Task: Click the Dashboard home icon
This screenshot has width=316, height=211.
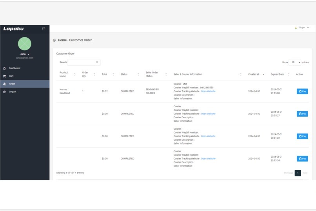Action: (4, 68)
